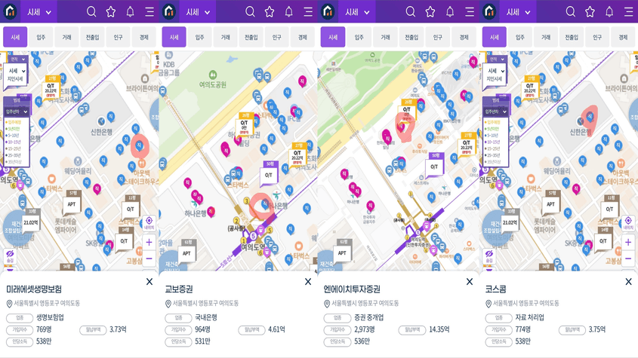The width and height of the screenshot is (638, 358).
Task: Open notifications bell in 코스콤 panel
Action: click(x=609, y=12)
